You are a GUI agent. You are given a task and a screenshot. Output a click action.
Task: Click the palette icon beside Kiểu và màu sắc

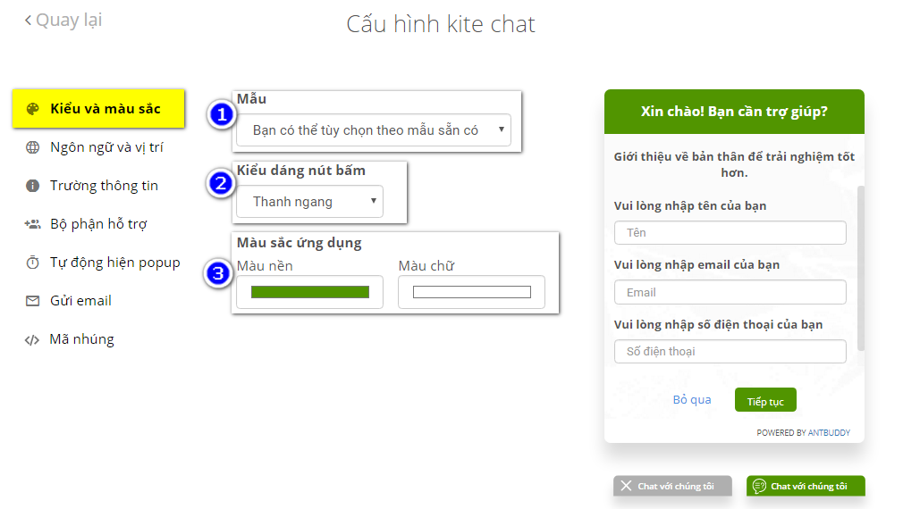click(x=33, y=109)
